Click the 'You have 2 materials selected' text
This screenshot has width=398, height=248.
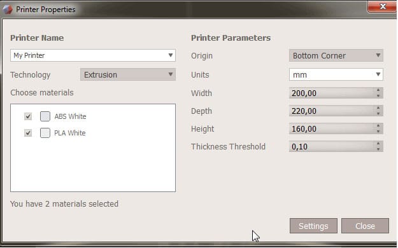tap(64, 203)
